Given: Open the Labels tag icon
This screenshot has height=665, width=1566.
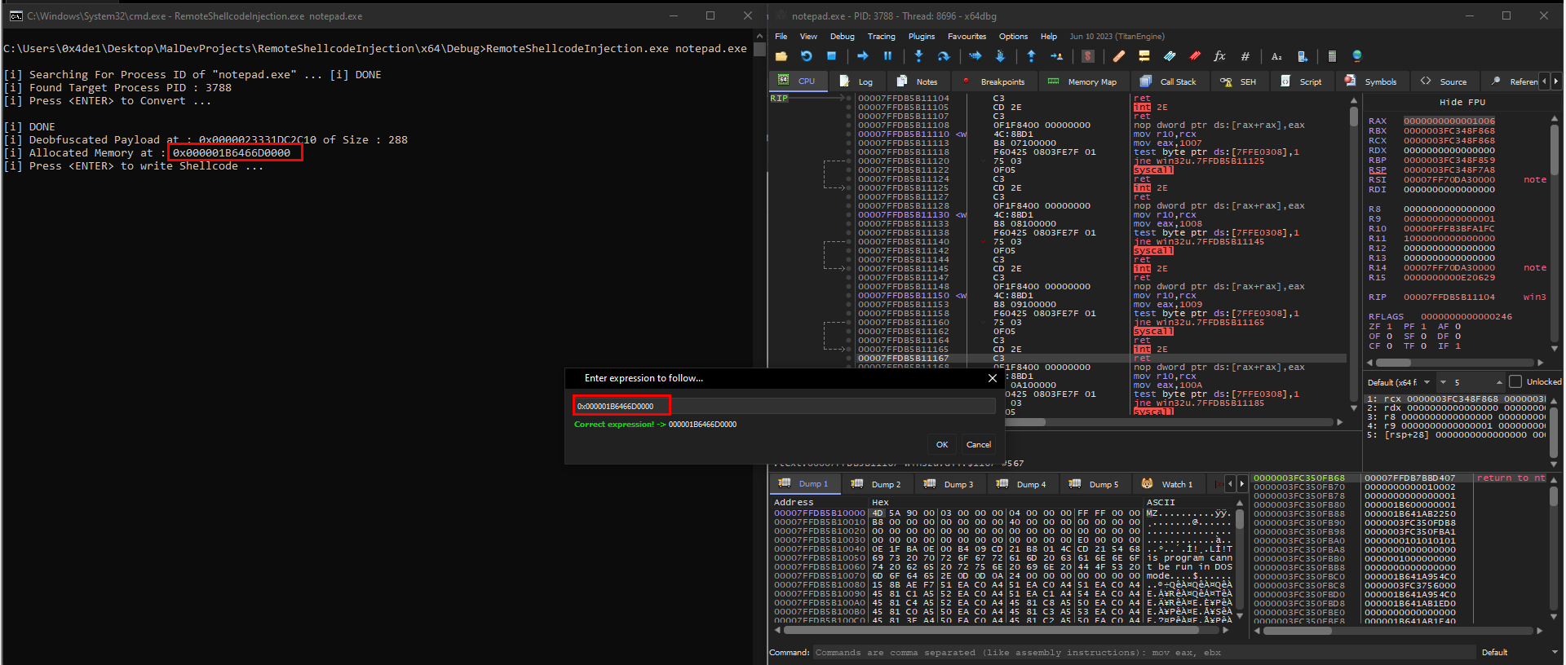Looking at the screenshot, I should click(1170, 56).
